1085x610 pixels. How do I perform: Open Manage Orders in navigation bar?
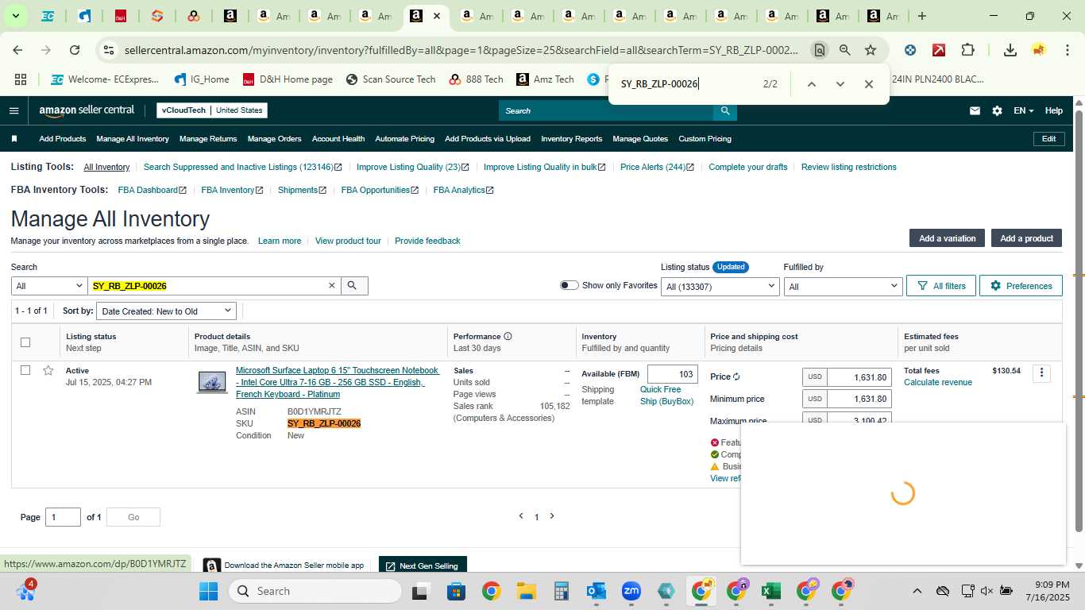pyautogui.click(x=274, y=139)
